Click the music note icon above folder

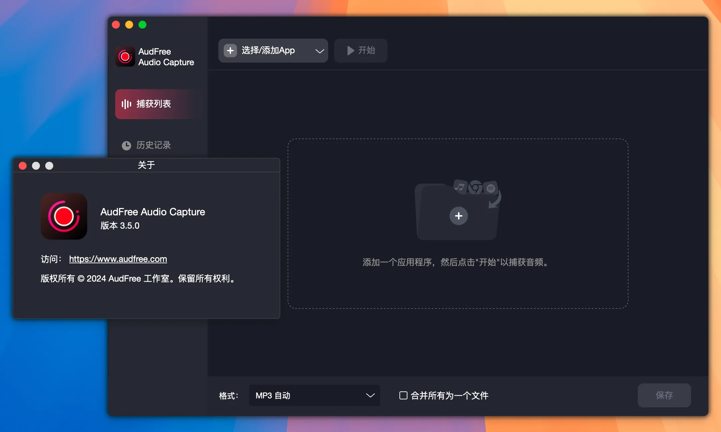[460, 187]
